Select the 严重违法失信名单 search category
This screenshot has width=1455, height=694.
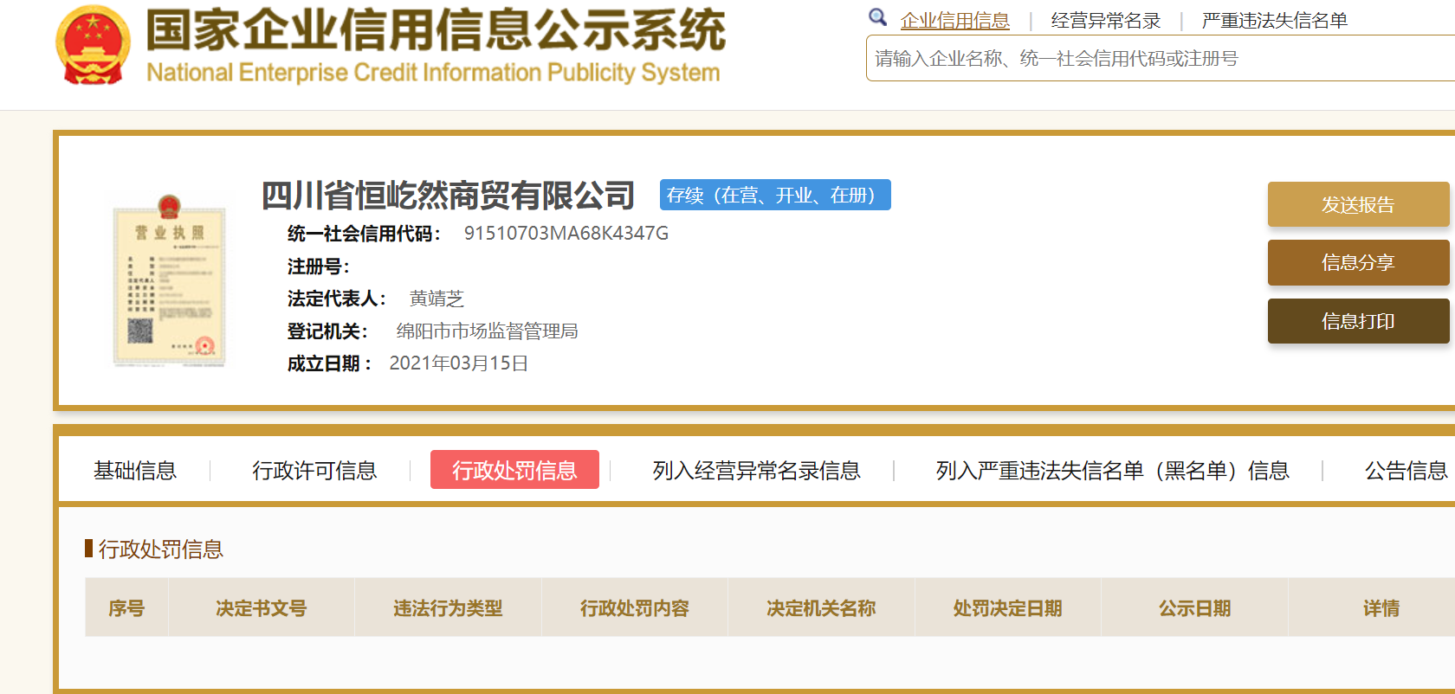click(1274, 21)
